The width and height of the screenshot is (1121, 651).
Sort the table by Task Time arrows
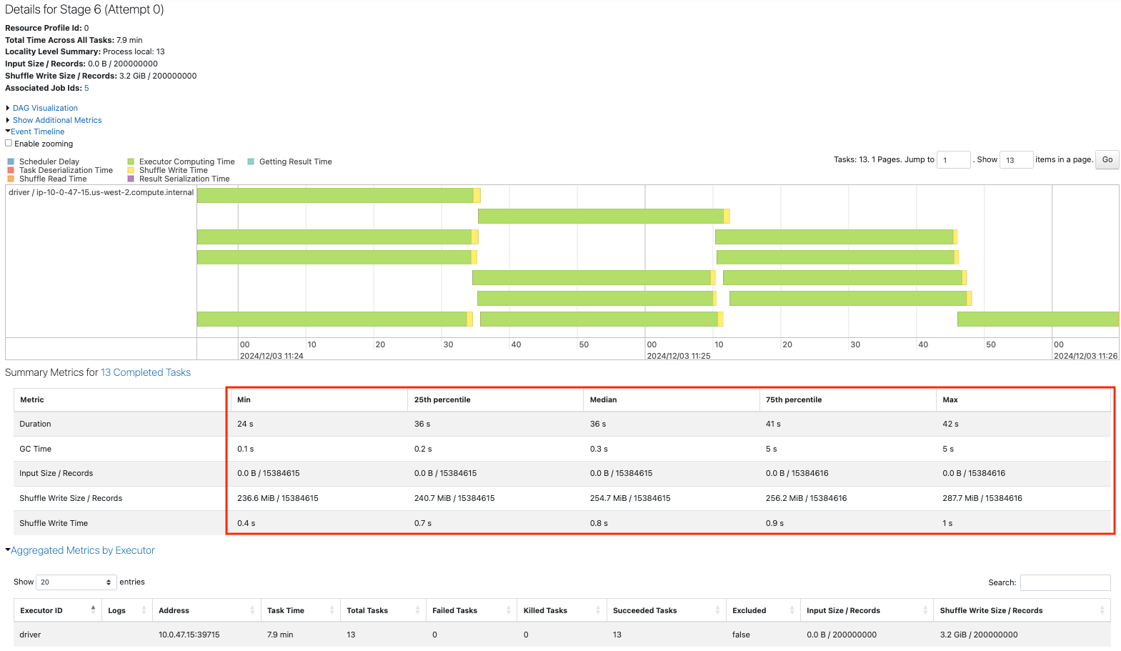click(x=332, y=610)
